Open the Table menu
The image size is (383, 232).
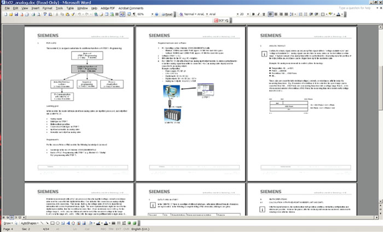point(70,8)
